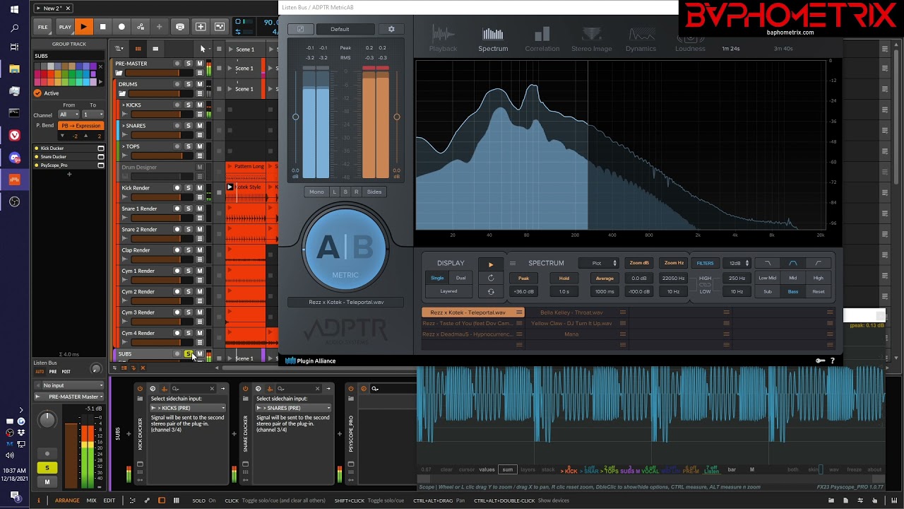Viewport: 904px width, 509px height.
Task: Open the Dynamics view in MetricAB
Action: (x=641, y=40)
